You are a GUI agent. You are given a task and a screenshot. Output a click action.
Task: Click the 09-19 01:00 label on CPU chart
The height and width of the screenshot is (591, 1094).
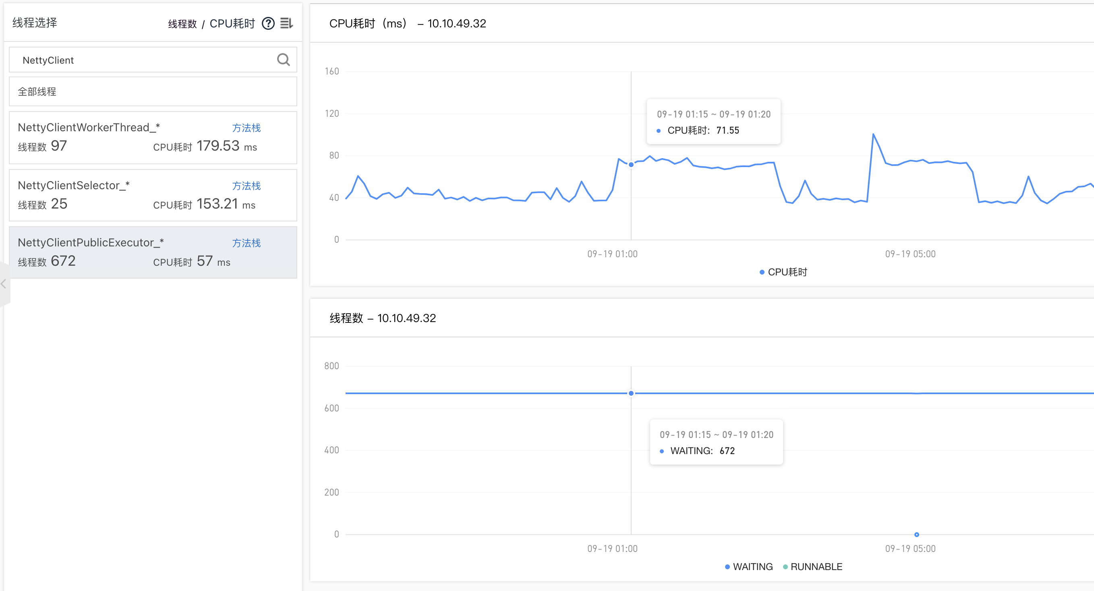(612, 254)
